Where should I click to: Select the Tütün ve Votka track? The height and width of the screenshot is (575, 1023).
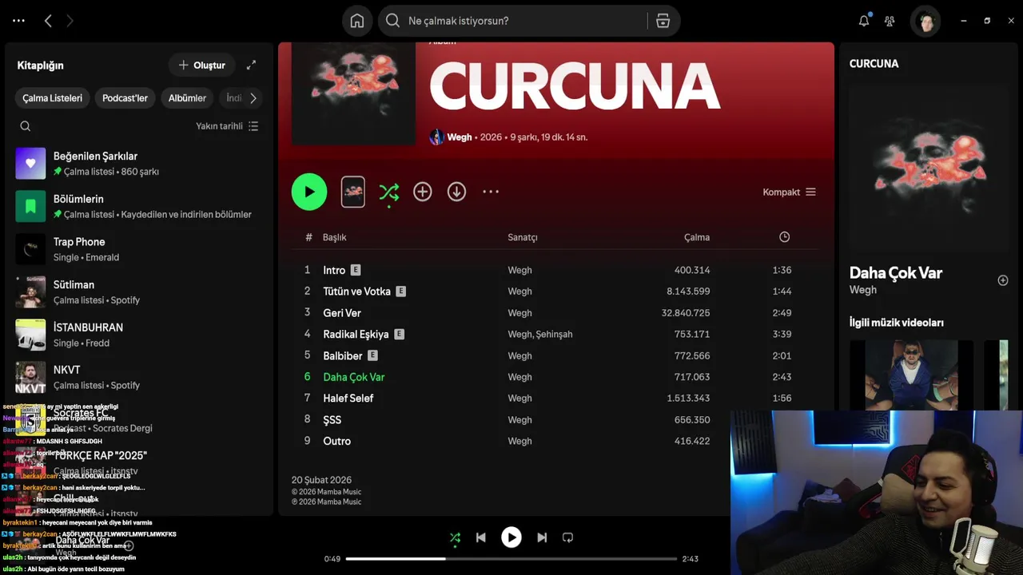click(356, 291)
